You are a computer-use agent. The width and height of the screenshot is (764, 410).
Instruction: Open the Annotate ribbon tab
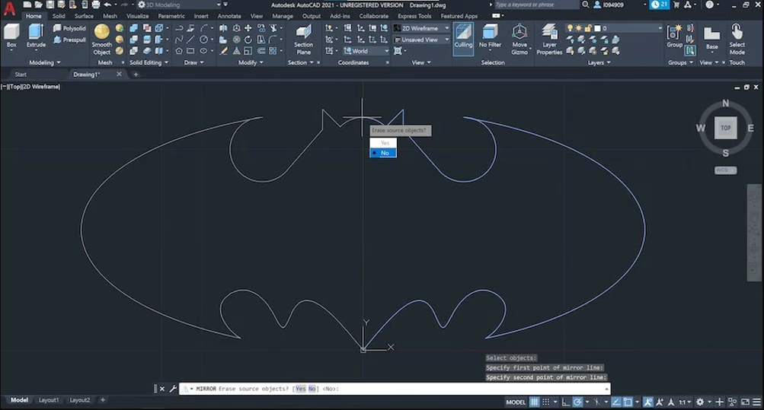pyautogui.click(x=229, y=16)
